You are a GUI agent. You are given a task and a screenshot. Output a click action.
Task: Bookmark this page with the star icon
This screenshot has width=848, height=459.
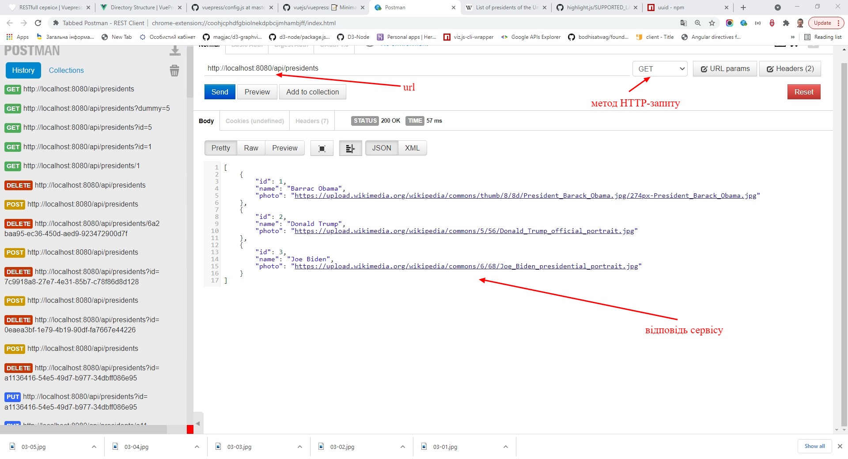712,23
